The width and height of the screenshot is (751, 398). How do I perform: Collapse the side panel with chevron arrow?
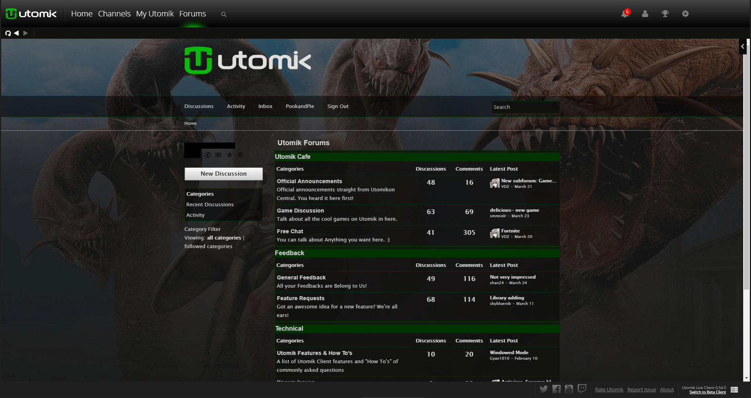[x=742, y=46]
